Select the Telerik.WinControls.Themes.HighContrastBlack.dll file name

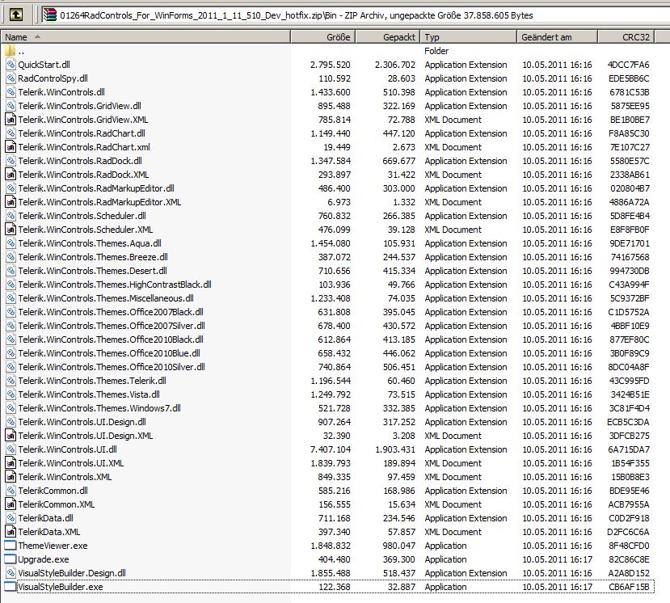pyautogui.click(x=115, y=285)
